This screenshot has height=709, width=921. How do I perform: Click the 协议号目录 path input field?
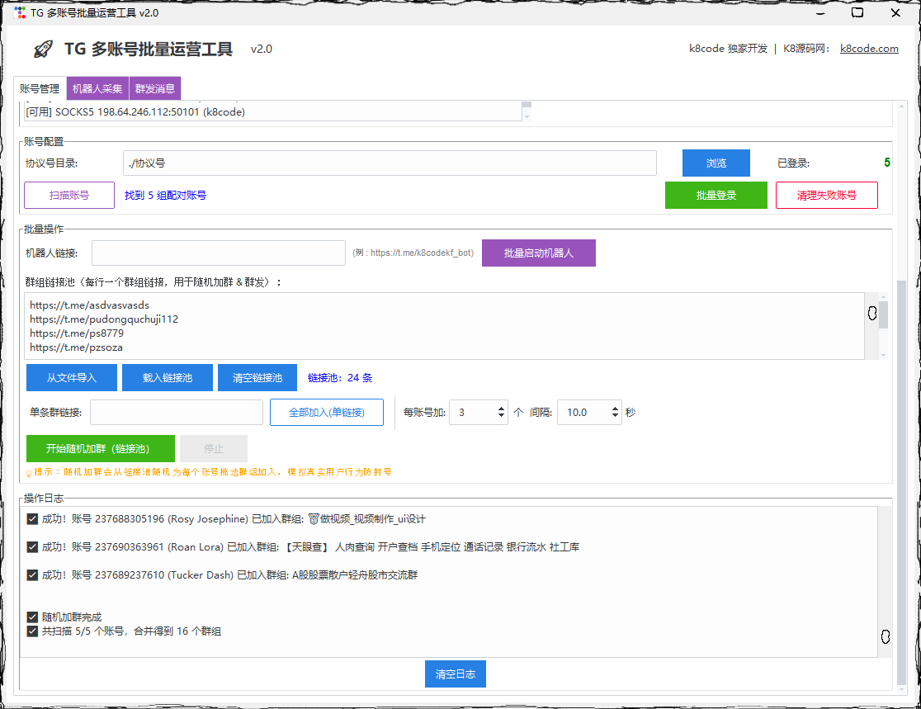point(390,163)
